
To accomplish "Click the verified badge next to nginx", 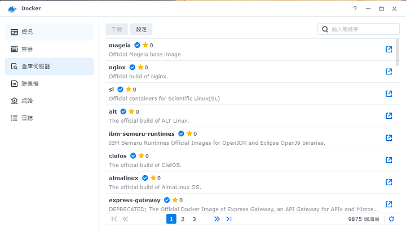I will [133, 67].
